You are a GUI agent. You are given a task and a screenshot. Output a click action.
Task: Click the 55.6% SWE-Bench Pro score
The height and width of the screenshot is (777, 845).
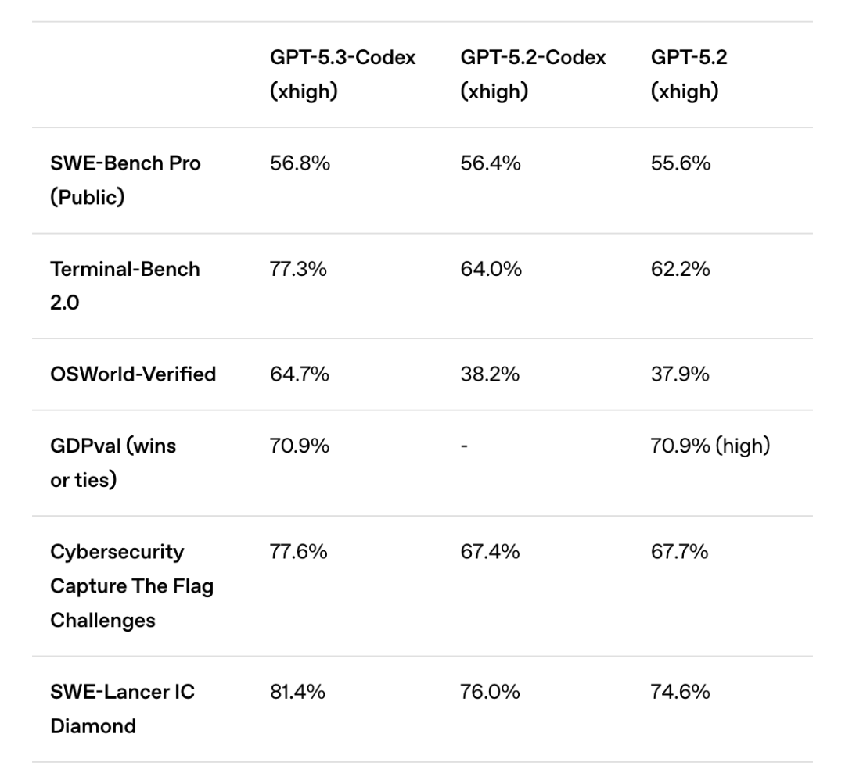[x=681, y=163]
